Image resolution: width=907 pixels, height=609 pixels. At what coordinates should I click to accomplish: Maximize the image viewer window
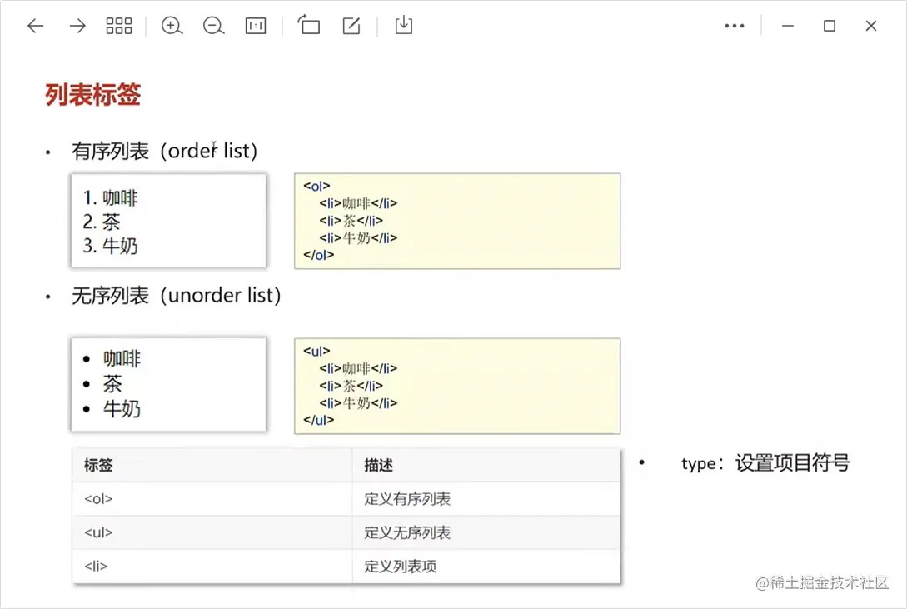click(x=829, y=26)
